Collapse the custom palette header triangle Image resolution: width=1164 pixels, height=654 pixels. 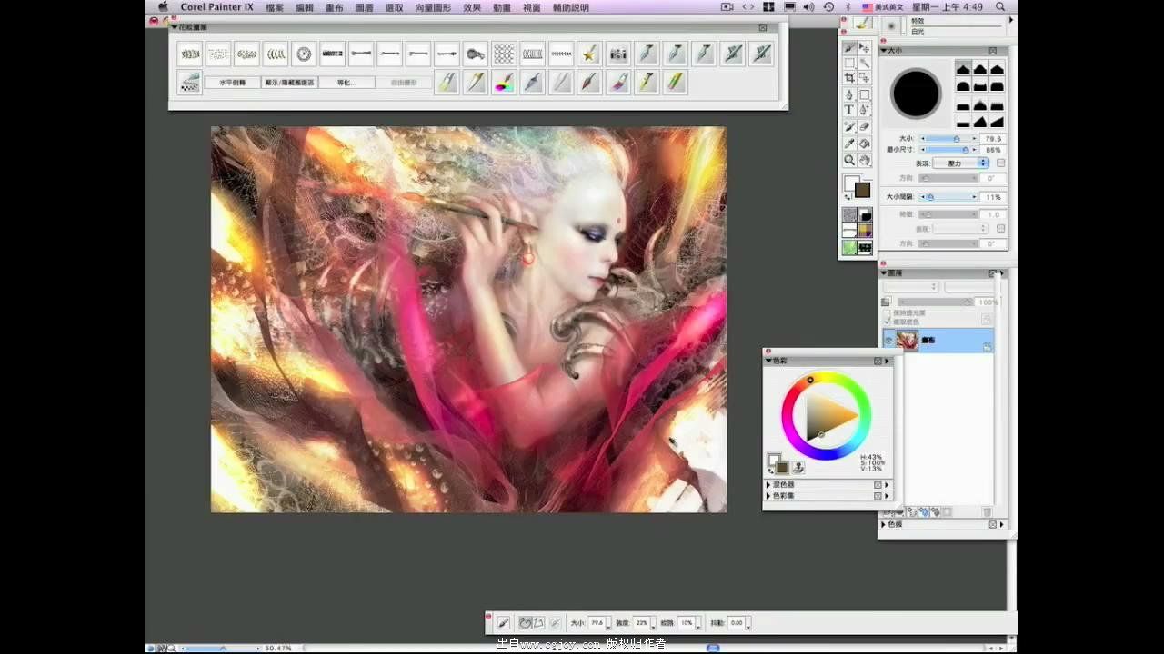click(x=174, y=27)
